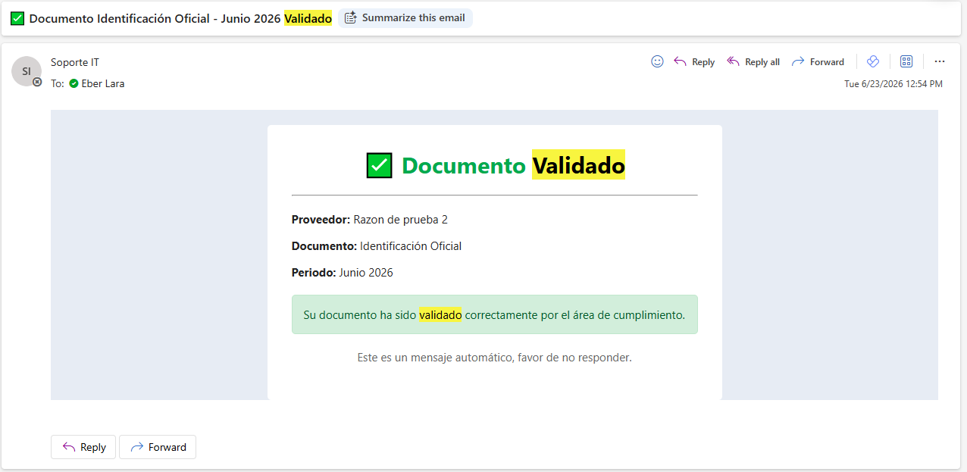Open the More actions ellipsis menu
Viewport: 967px width, 472px height.
pos(940,61)
